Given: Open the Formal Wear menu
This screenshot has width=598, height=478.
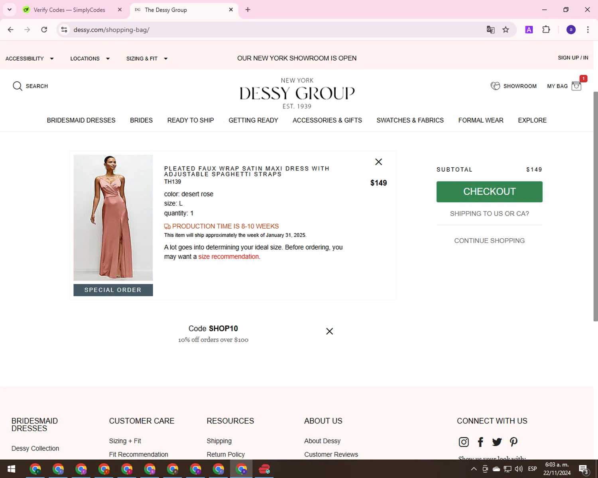Looking at the screenshot, I should 481,120.
